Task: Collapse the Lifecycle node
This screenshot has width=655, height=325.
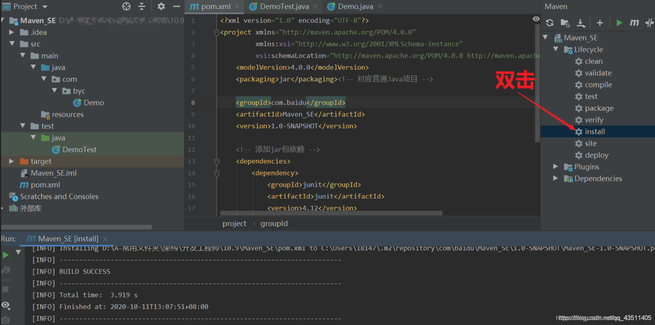Action: 555,49
